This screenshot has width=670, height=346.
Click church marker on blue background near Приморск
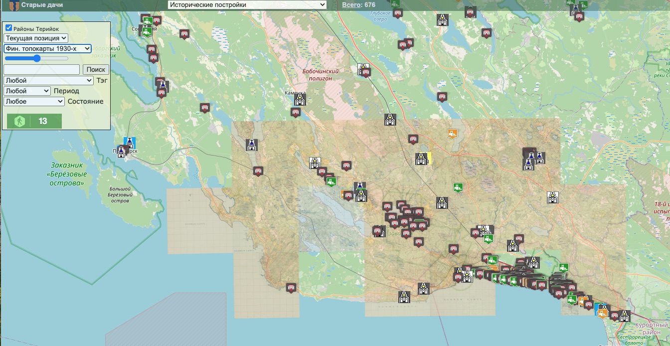pyautogui.click(x=129, y=144)
